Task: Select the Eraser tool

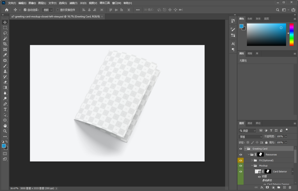Action: [5, 82]
